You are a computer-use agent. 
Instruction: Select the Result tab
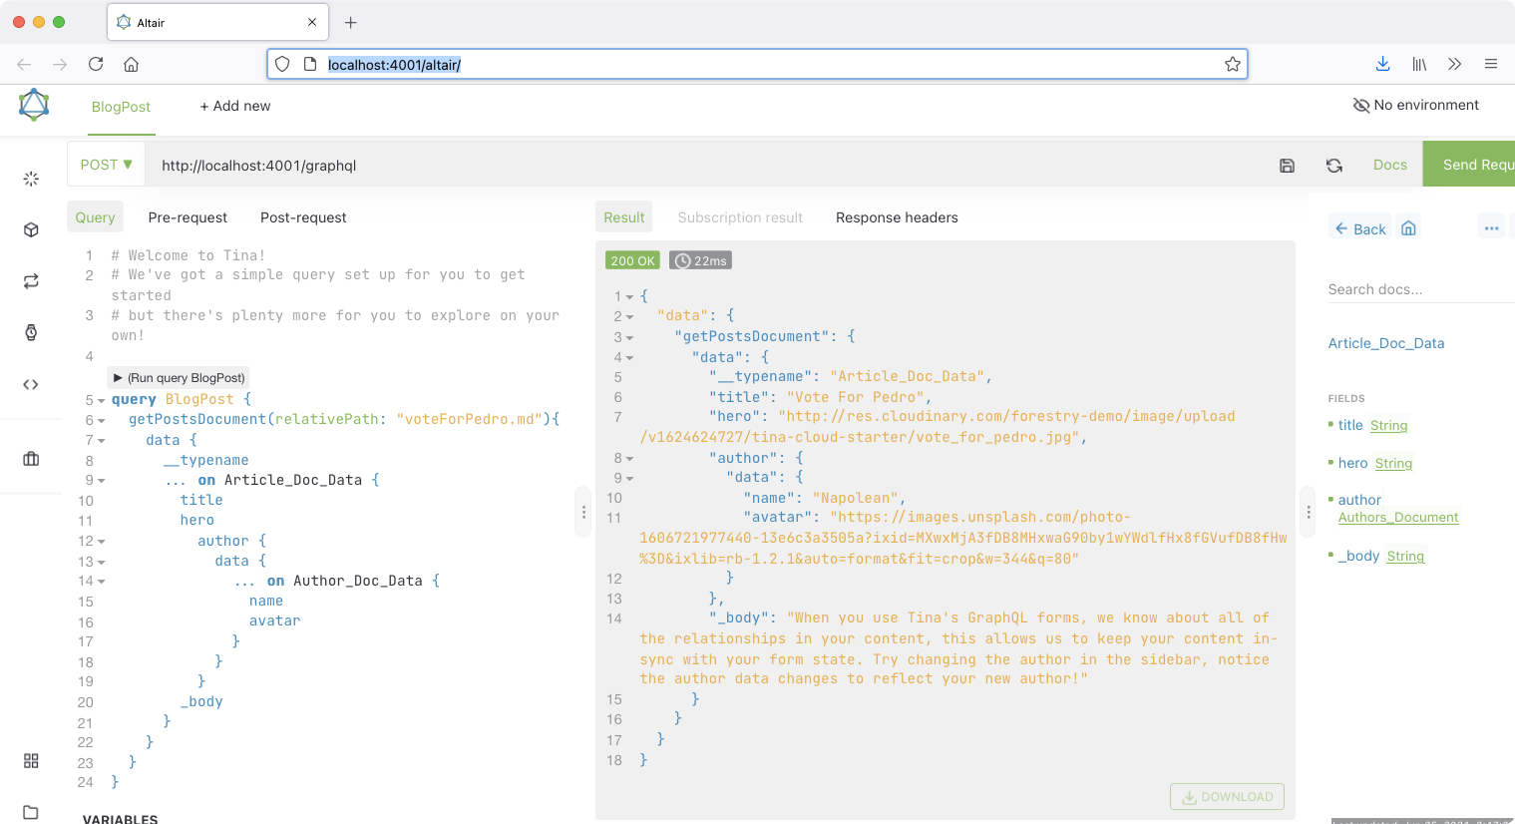[624, 217]
